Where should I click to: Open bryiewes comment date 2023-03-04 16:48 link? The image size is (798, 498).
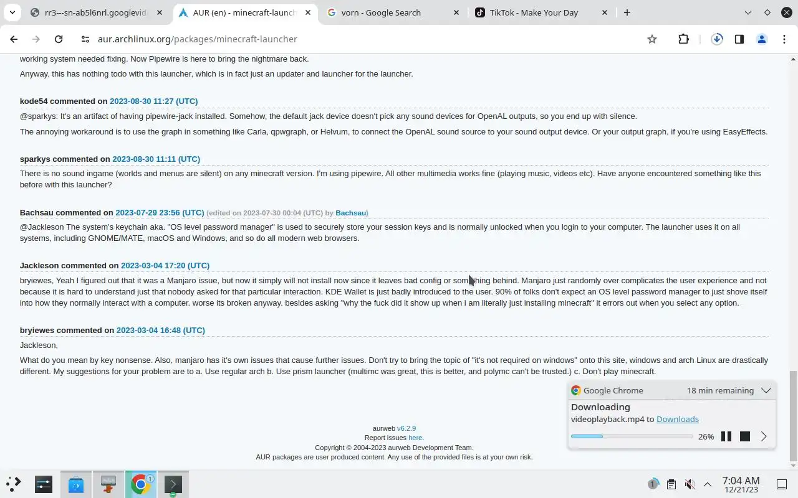[x=160, y=330]
